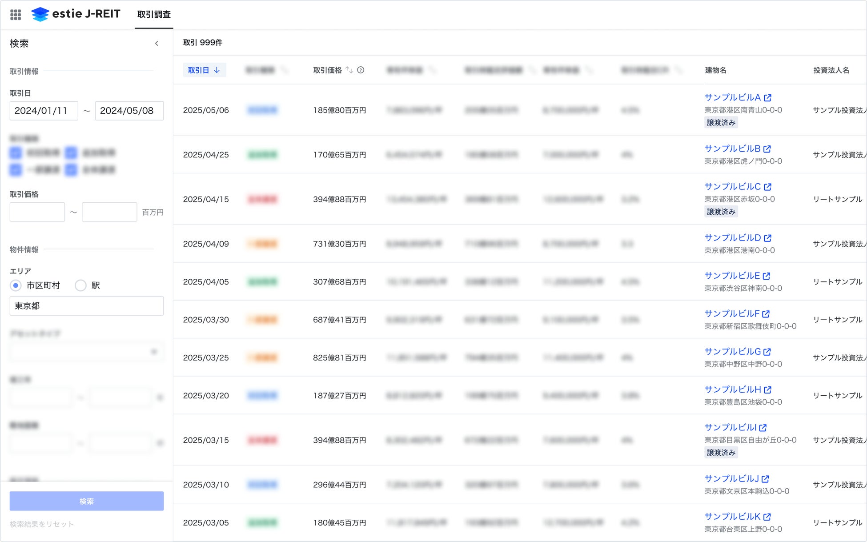Select the 駅 radio button
Image resolution: width=867 pixels, height=542 pixels.
(80, 285)
